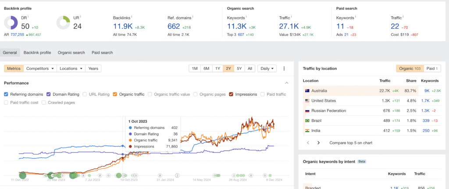Open the three-dot chart options menu
This screenshot has width=449, height=189.
pyautogui.click(x=284, y=69)
